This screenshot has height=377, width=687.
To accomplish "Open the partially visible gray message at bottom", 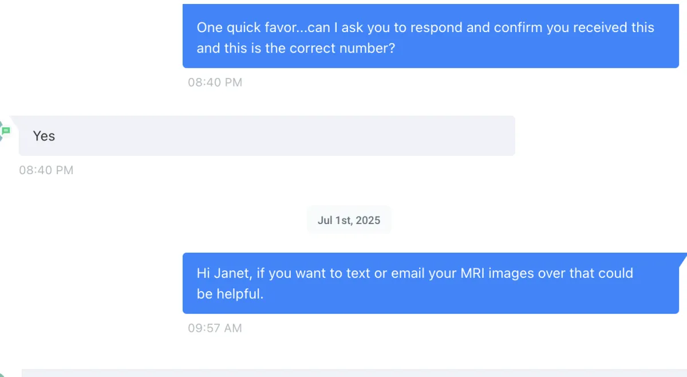I will (354, 373).
